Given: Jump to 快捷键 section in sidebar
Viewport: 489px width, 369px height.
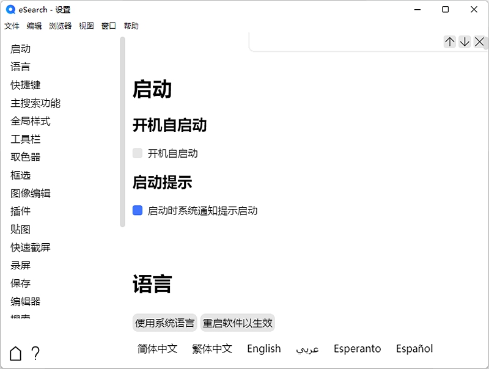Looking at the screenshot, I should (x=26, y=85).
